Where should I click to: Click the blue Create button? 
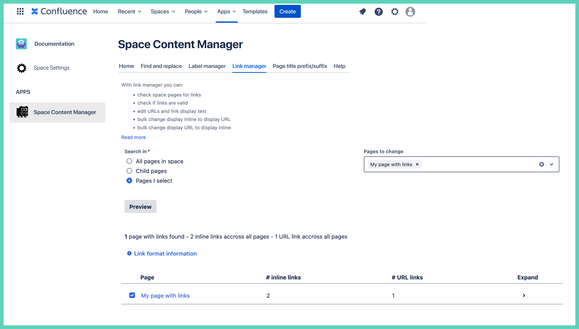[x=287, y=11]
